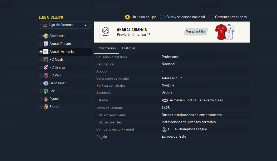Click the FC Noah club crest
The height and width of the screenshot is (161, 277).
coord(46,60)
